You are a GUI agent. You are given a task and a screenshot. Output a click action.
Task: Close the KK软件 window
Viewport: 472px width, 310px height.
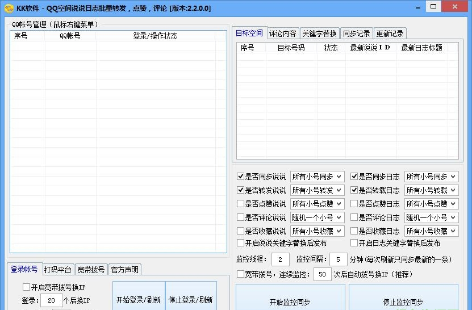455,6
